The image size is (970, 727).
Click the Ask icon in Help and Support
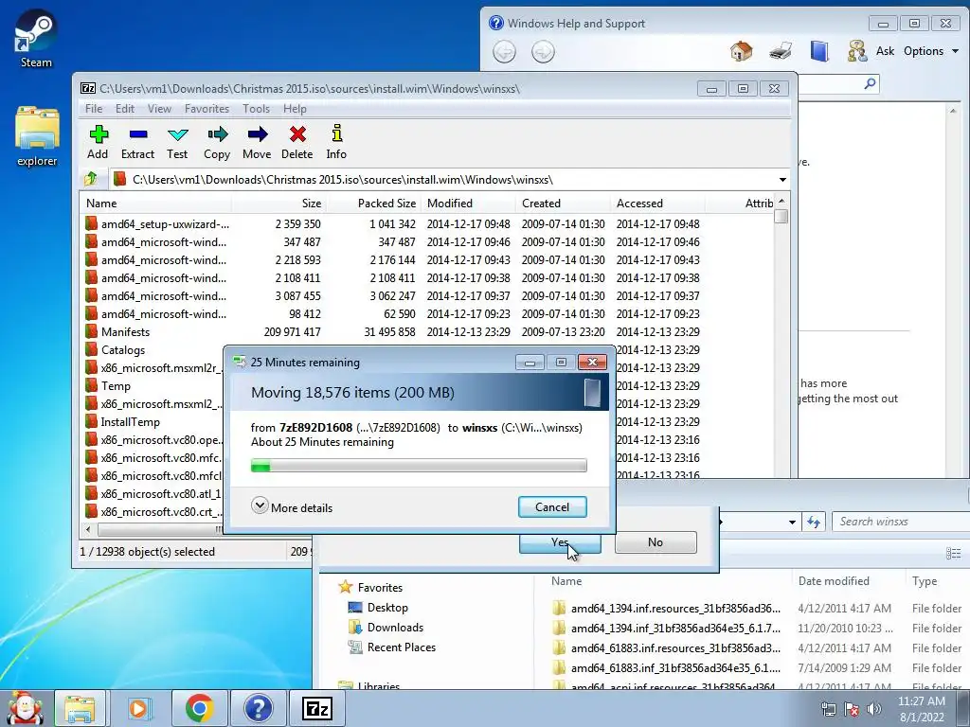(x=857, y=51)
